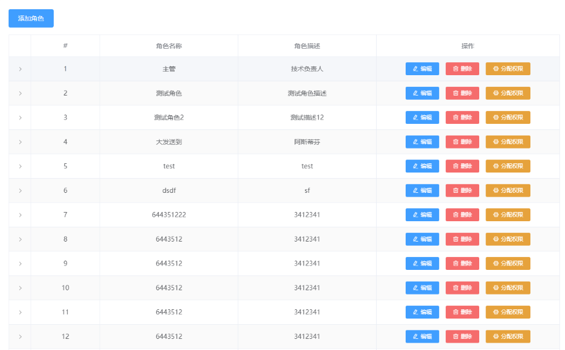Assign permissions for row 8 role
The image size is (565, 350).
pos(508,239)
